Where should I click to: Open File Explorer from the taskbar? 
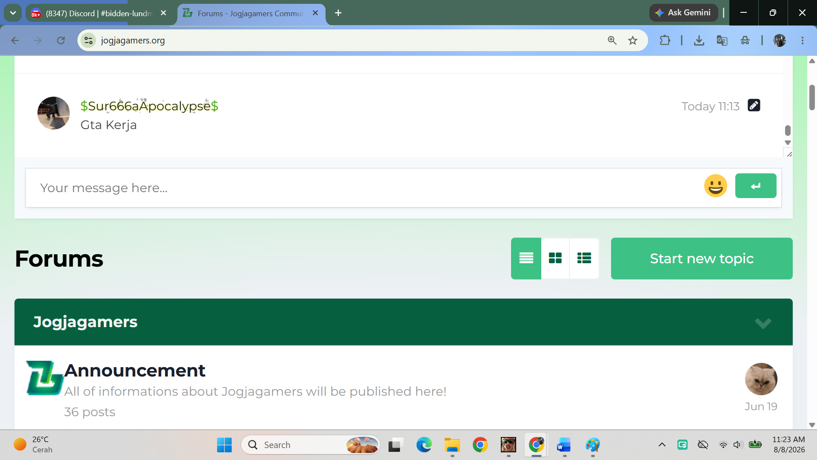(x=452, y=445)
